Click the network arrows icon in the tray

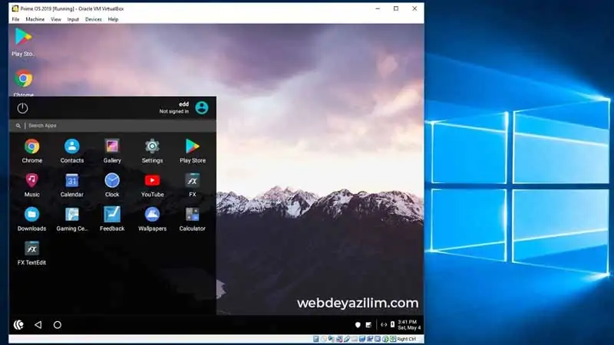point(384,324)
